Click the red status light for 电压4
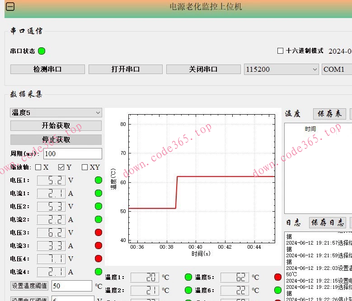This screenshot has width=352, height=301. pos(99,259)
